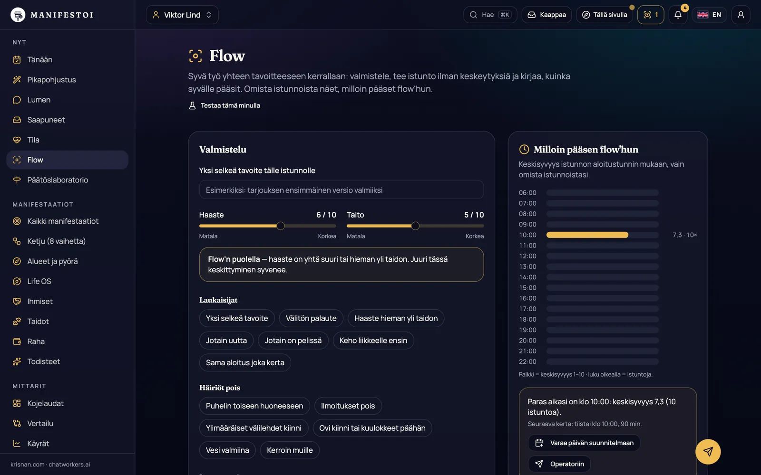
Task: Toggle the Haaste hieman yli taidon chip
Action: click(x=396, y=318)
